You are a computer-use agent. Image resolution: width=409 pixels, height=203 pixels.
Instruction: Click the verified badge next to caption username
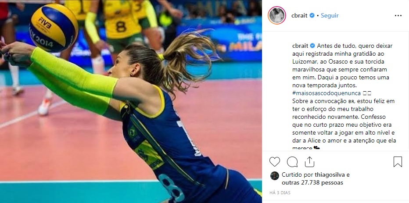pos(312,46)
